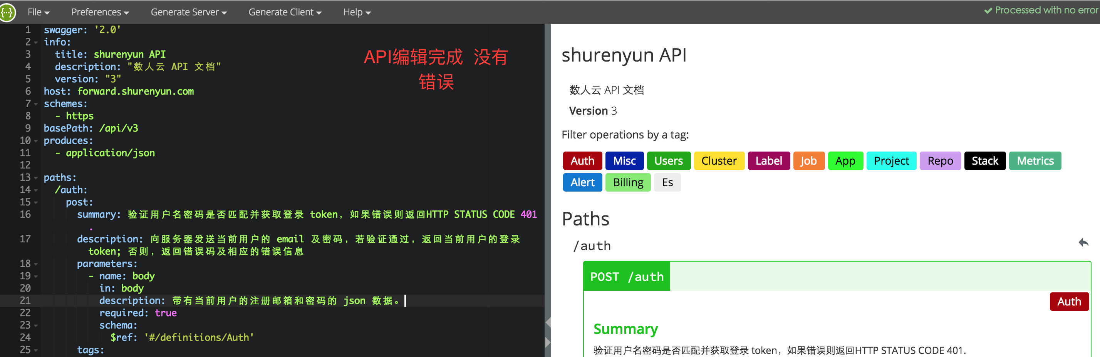
Task: Click the required: true line
Action: 138,313
